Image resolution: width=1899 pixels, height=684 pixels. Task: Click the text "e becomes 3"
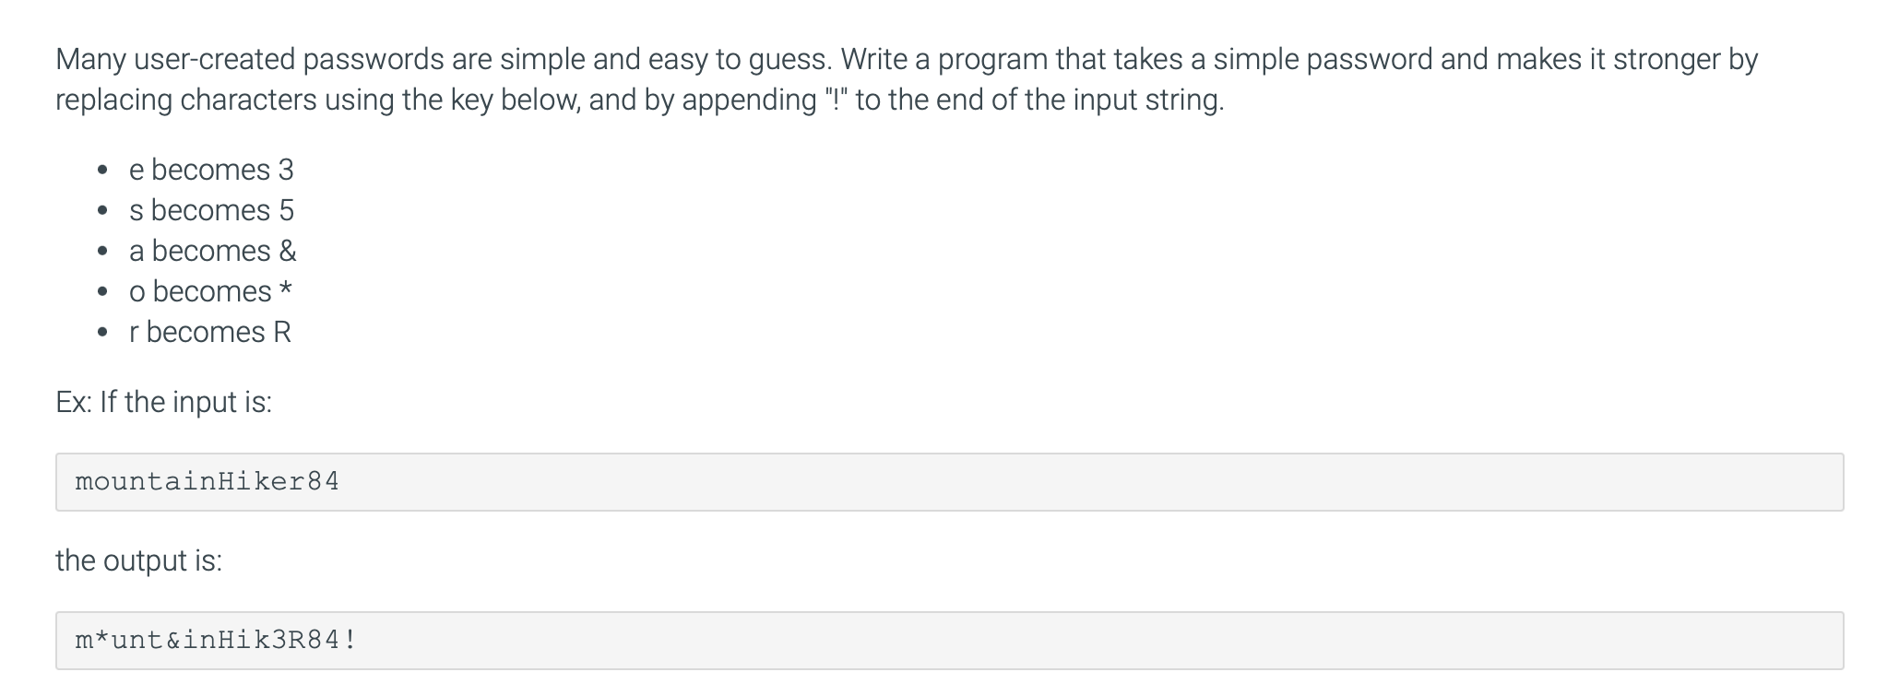(x=211, y=170)
